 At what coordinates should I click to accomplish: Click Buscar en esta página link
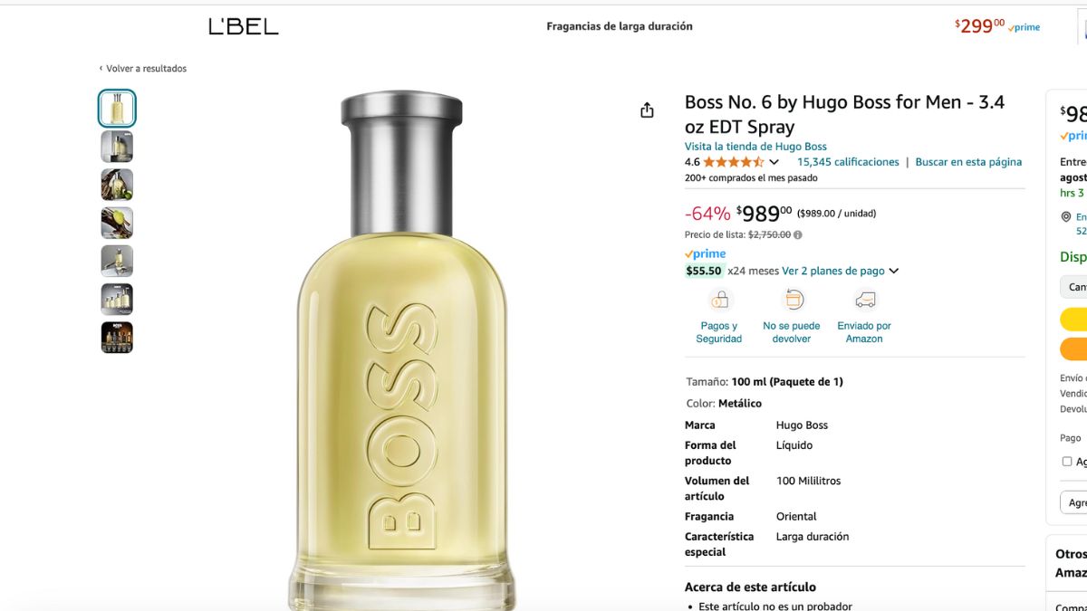coord(968,162)
